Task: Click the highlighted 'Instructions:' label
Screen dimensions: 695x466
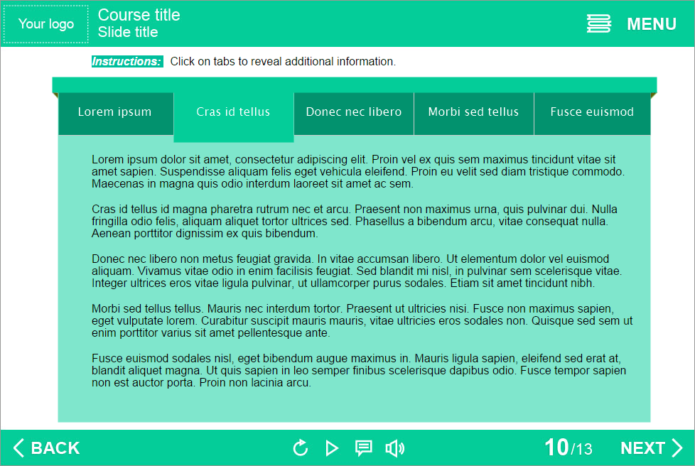Action: coord(127,62)
